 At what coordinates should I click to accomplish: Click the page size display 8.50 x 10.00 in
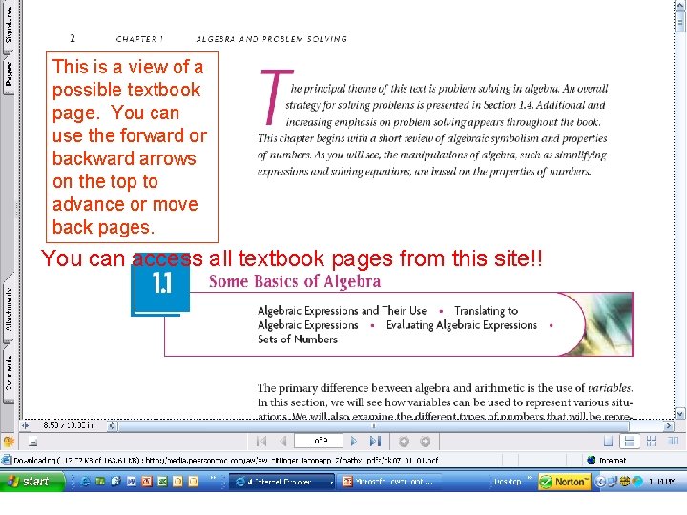pyautogui.click(x=68, y=425)
